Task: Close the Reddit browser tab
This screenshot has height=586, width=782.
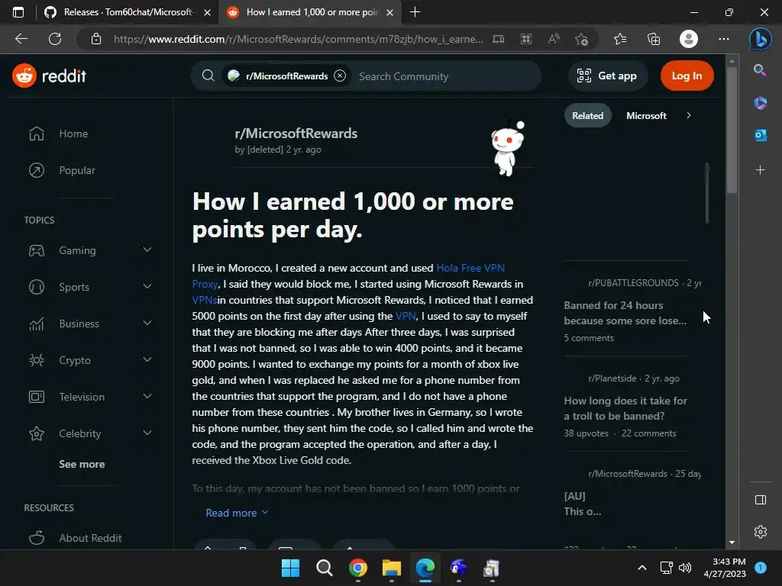Action: (x=390, y=12)
